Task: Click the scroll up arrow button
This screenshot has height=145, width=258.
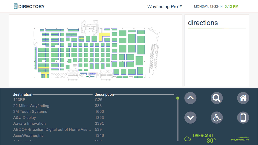Action: [190, 98]
